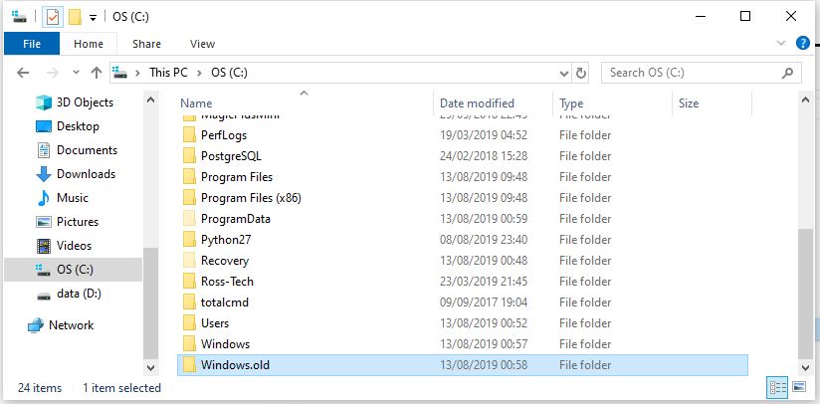Click the Forward navigation arrow
Screen dimensions: 820x404
(53, 73)
